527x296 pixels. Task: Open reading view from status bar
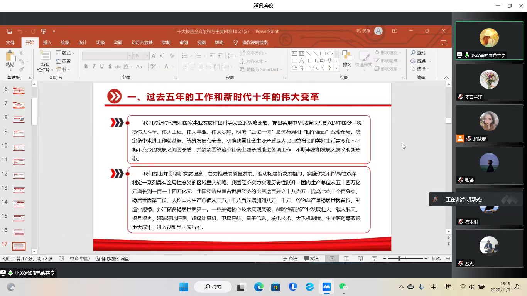pos(360,259)
